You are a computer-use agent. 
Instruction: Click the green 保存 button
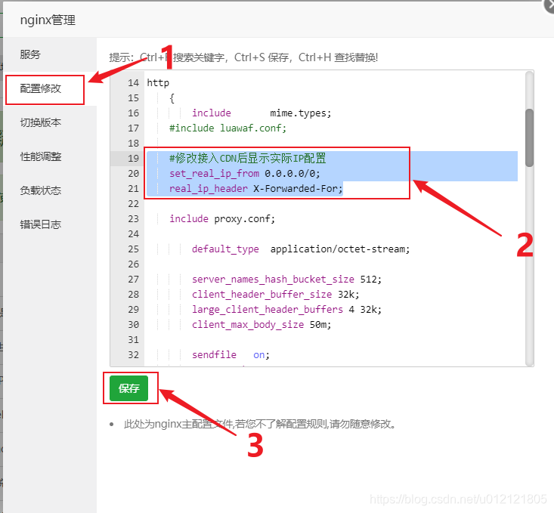point(128,388)
